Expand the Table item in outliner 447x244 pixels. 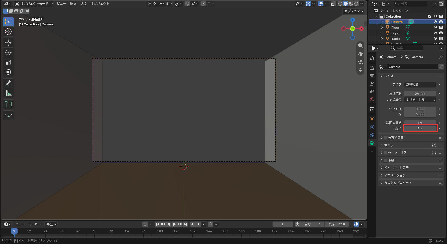(x=382, y=39)
